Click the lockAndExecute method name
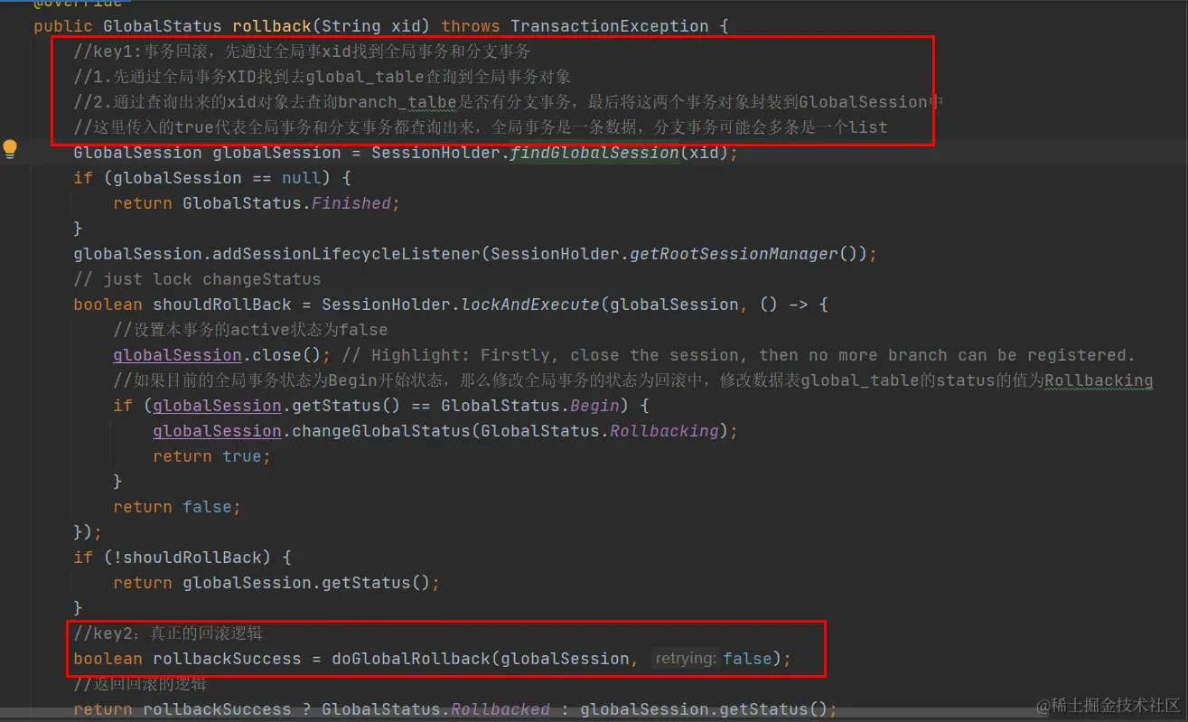The width and height of the screenshot is (1188, 722). coord(530,305)
